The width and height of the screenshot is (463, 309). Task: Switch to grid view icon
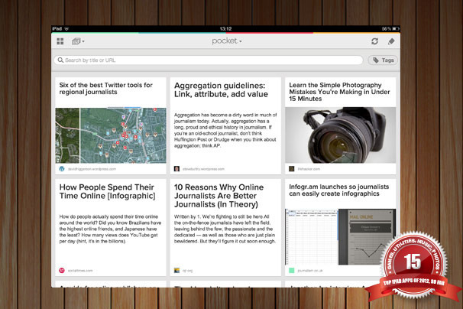point(60,41)
